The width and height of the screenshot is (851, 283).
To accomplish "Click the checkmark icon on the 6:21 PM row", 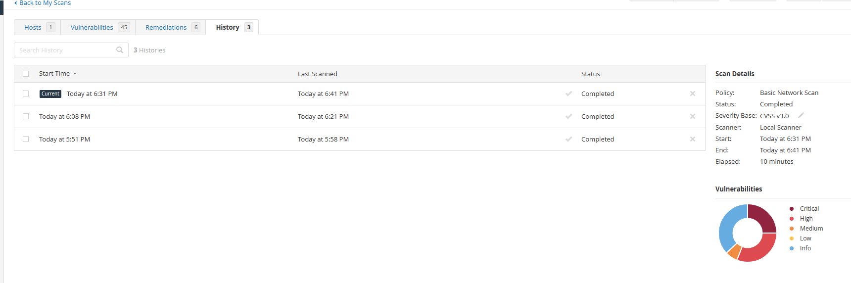I will (569, 116).
